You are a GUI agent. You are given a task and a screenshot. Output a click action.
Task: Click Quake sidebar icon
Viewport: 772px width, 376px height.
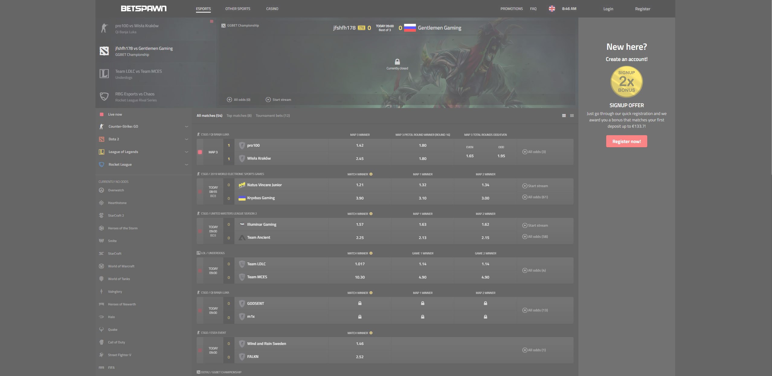[101, 330]
